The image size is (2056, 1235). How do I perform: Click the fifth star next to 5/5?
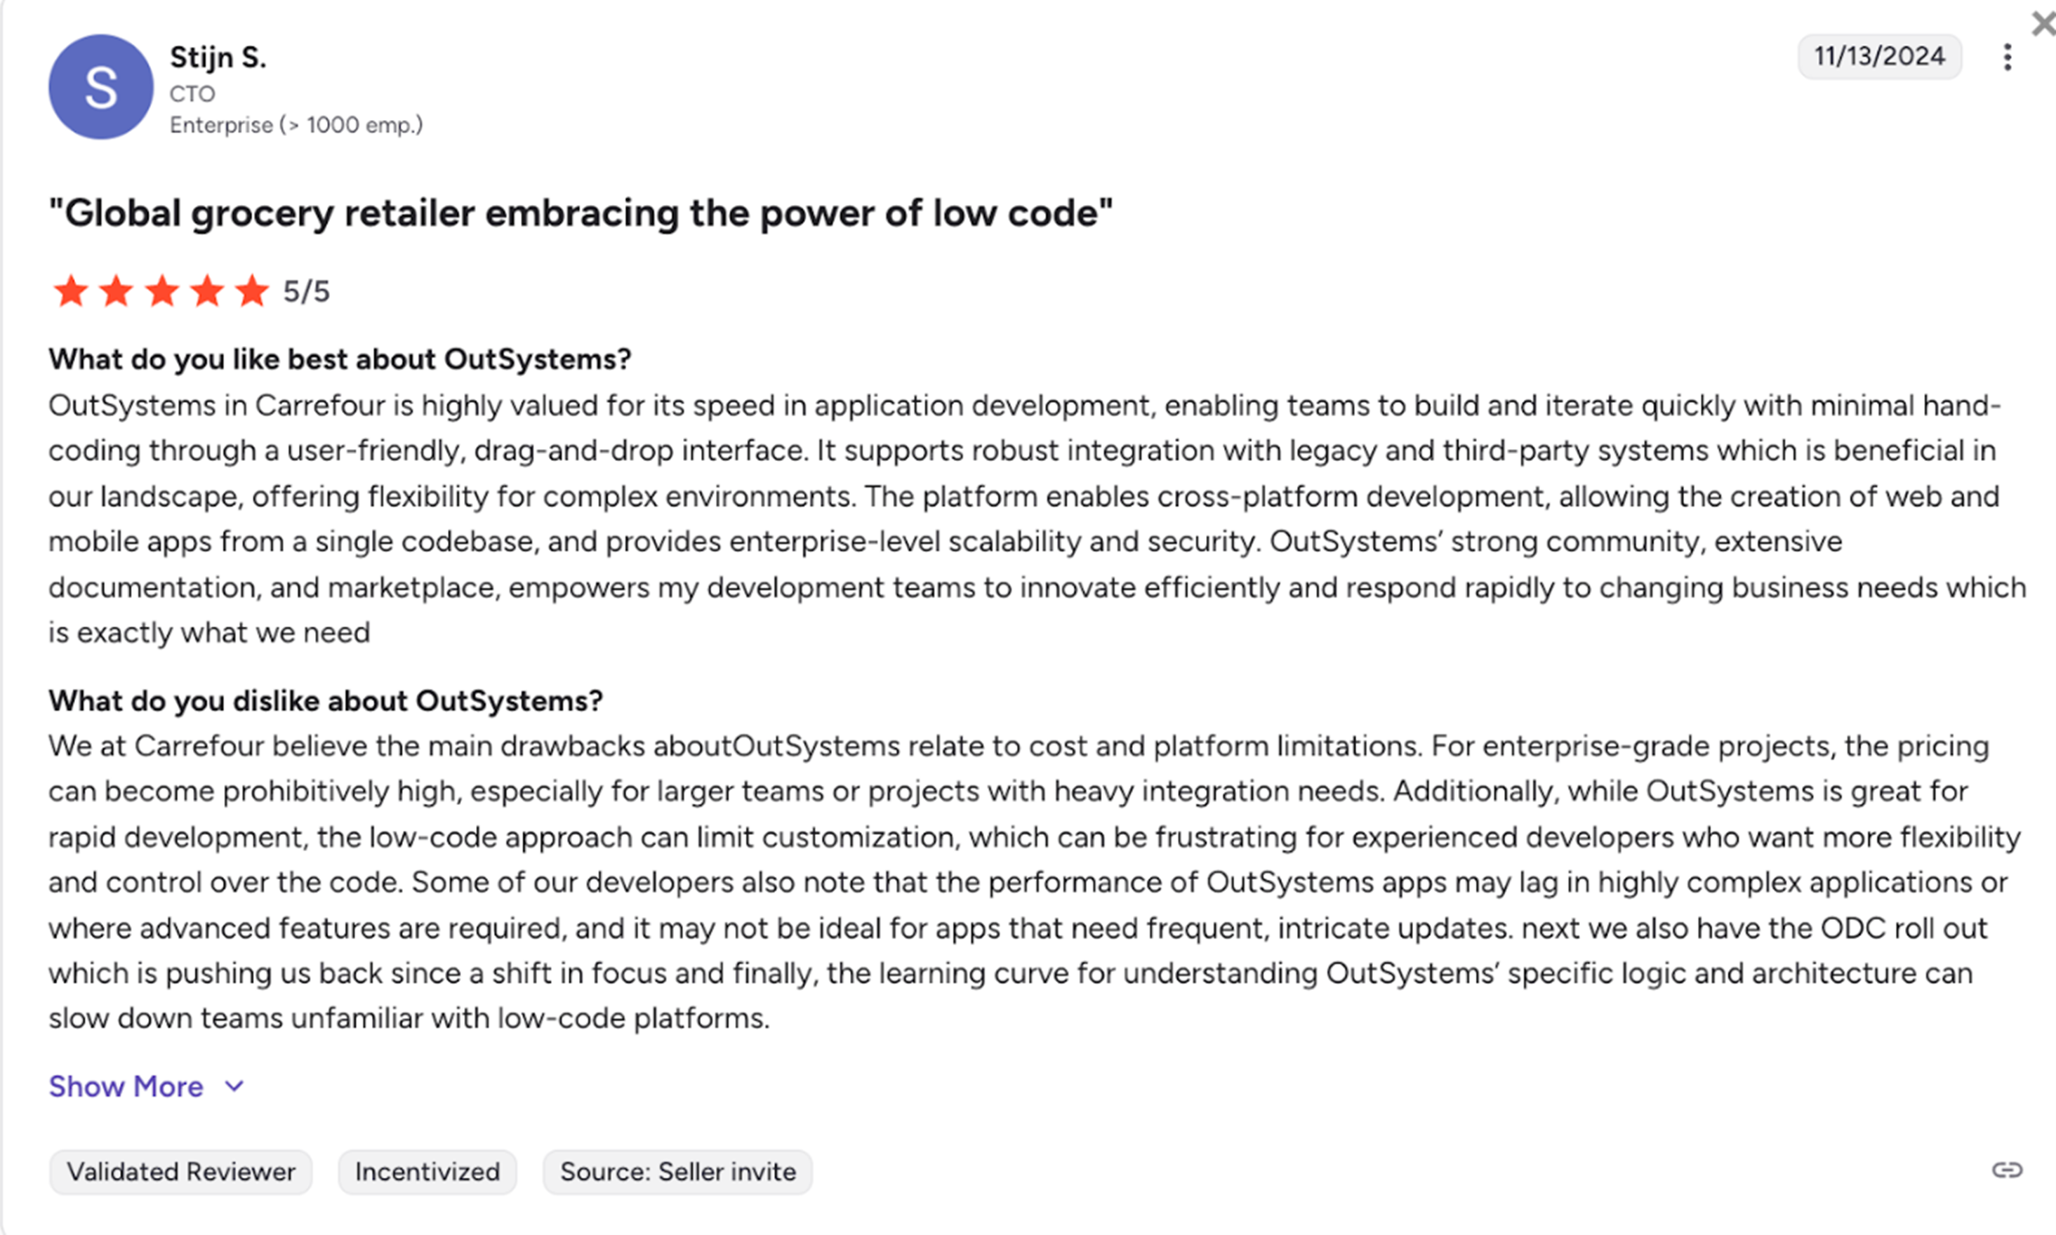(x=252, y=291)
